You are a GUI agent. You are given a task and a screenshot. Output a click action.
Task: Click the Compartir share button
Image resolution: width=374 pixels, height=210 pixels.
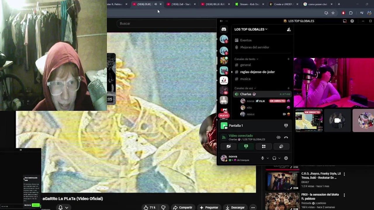(183, 207)
